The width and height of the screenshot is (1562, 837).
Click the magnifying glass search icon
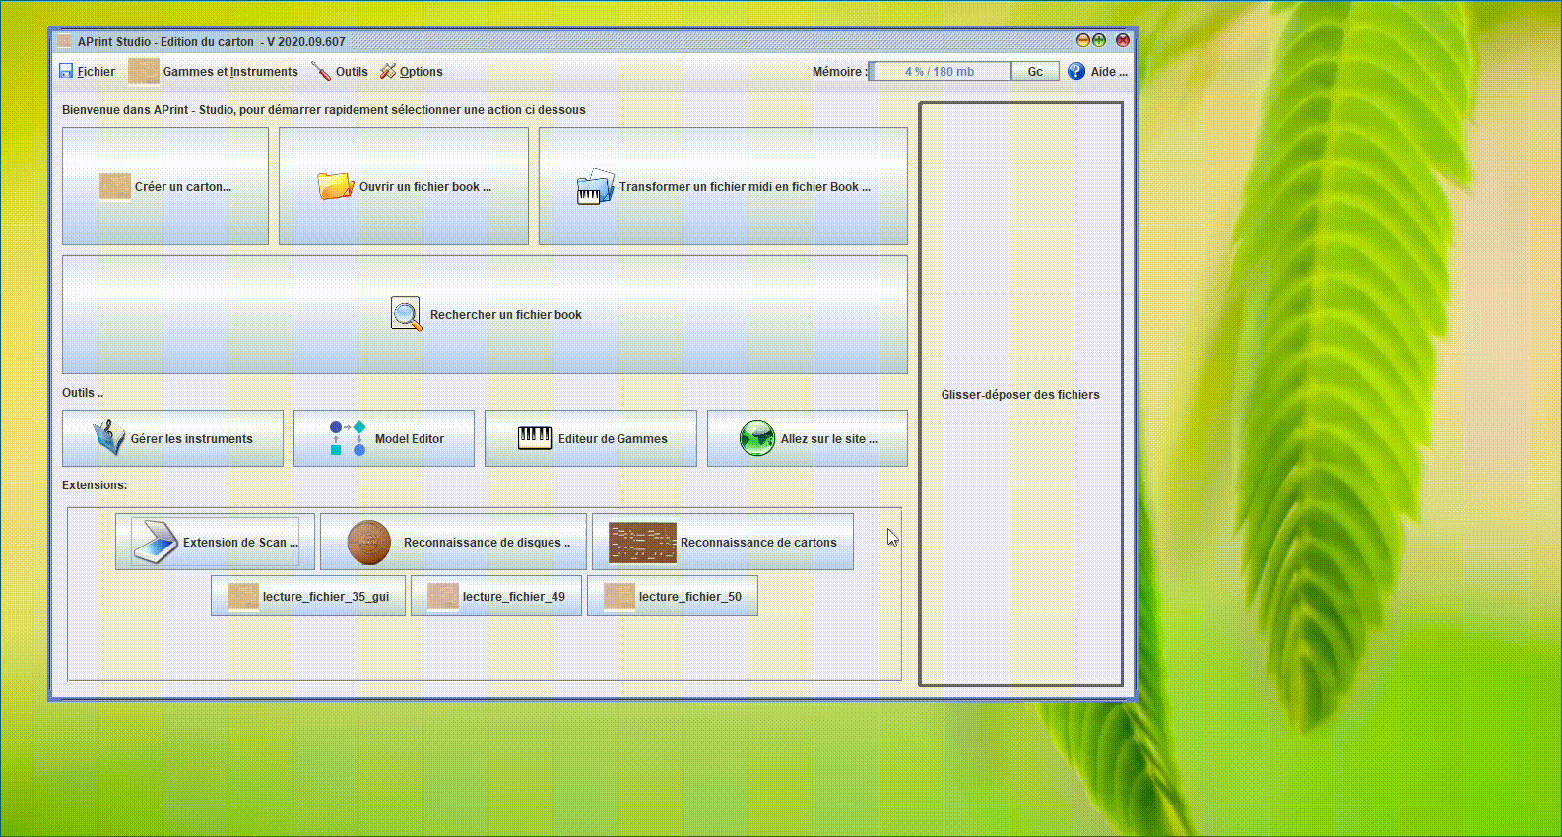point(407,314)
